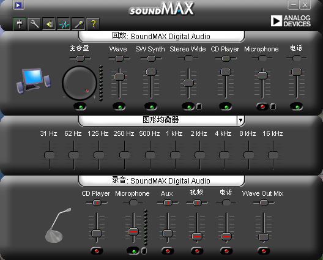This screenshot has height=260, width=323.
Task: Select the speaker setup icon
Action: click(x=49, y=24)
